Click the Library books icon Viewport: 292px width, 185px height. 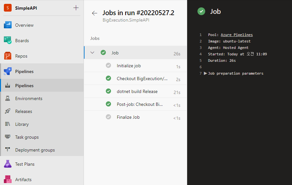[8, 124]
